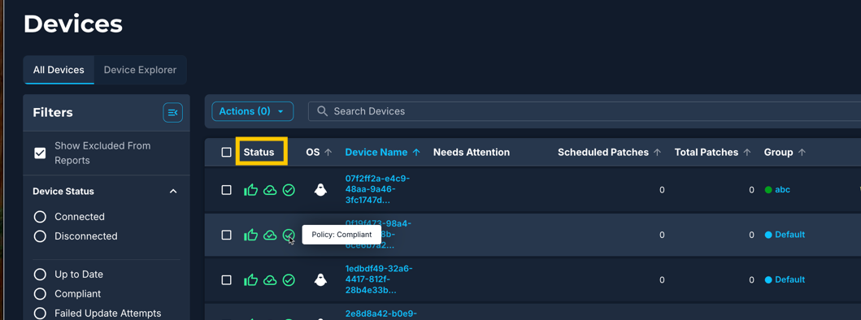Screen dimensions: 861x320
Task: Select Disconnected device status filter
Action: click(40, 236)
